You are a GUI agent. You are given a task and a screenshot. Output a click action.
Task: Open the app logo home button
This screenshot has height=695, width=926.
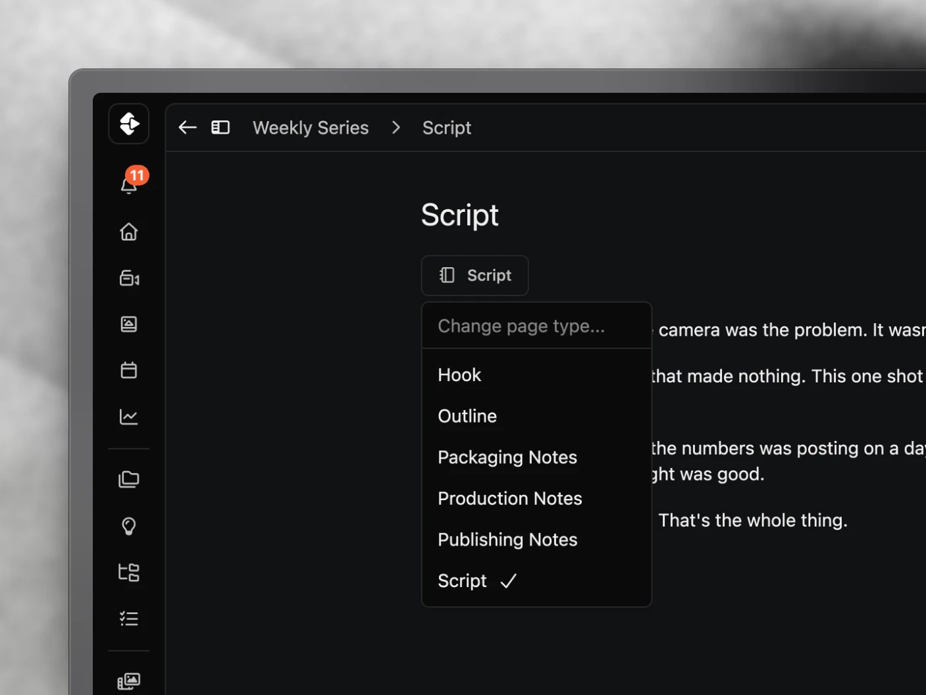[x=129, y=124]
